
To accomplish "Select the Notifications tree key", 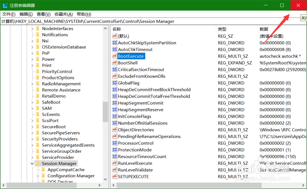I will [x=55, y=35].
